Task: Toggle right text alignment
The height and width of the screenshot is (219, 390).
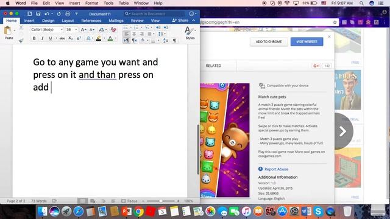Action: tap(142, 34)
